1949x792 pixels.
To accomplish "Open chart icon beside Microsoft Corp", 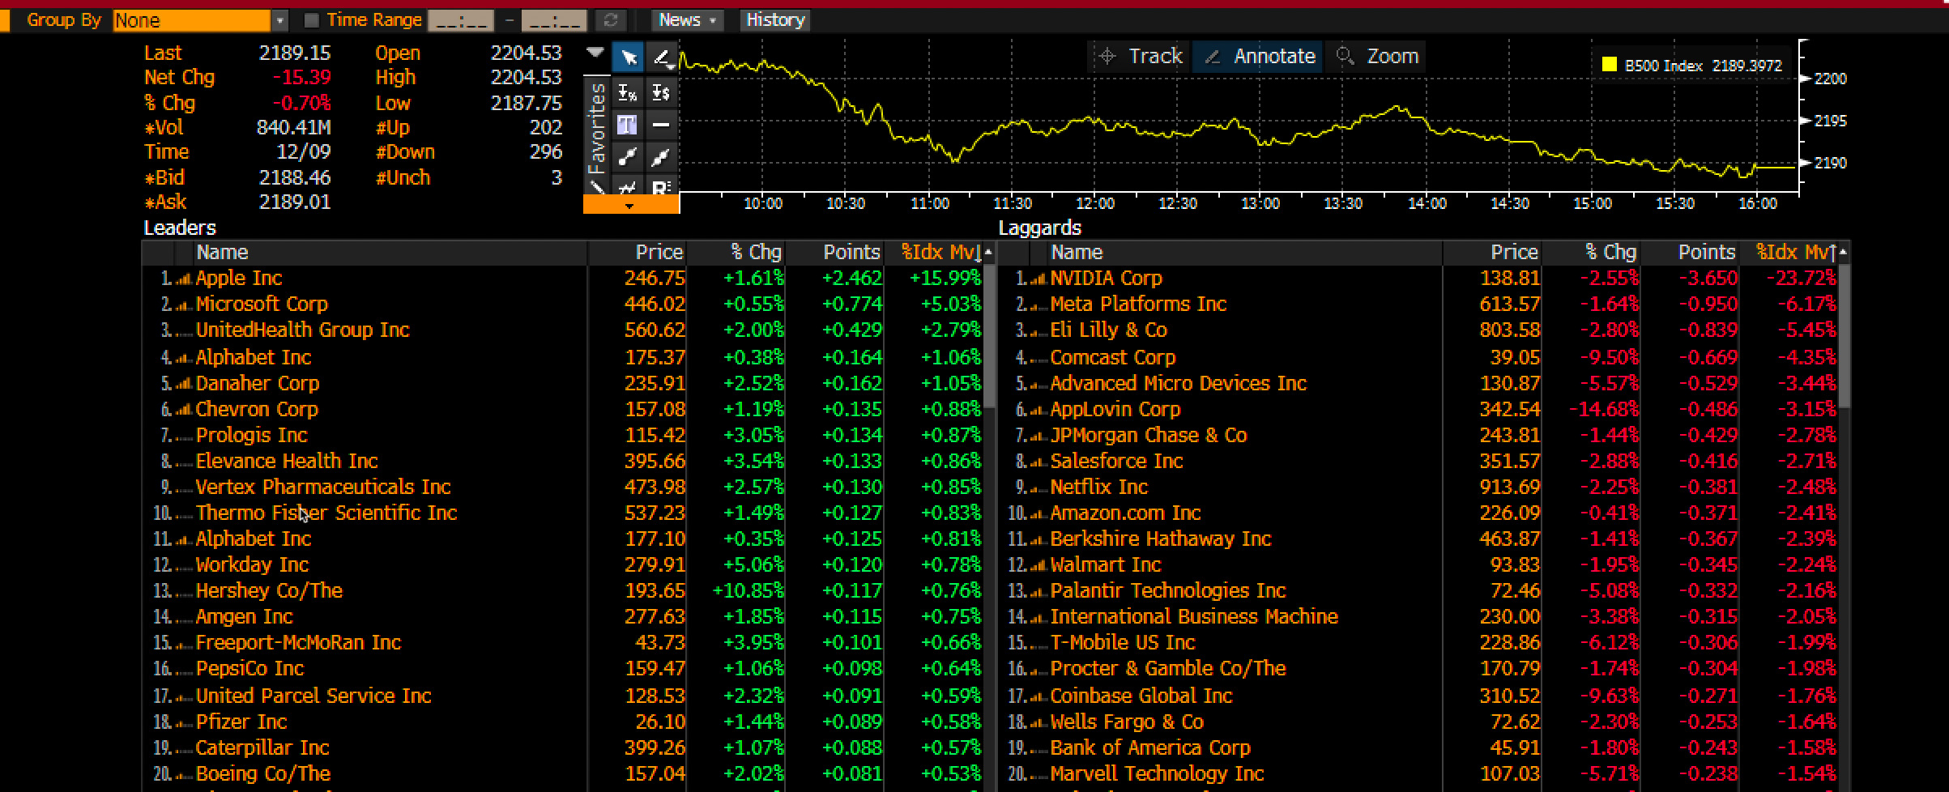I will tap(183, 304).
